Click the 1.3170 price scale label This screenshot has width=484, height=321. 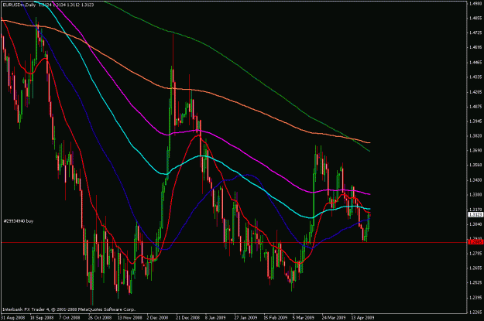(x=475, y=210)
